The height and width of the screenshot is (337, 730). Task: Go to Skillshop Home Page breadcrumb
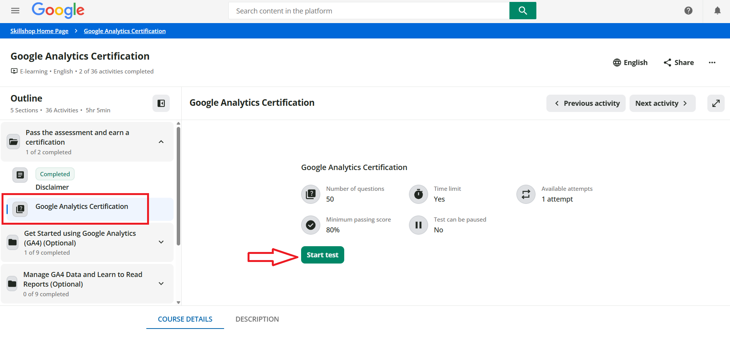tap(39, 31)
